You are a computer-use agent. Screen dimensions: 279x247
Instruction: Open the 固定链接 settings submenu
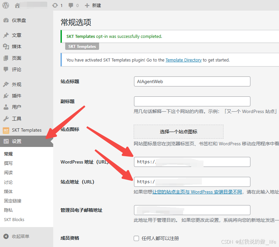click(13, 201)
